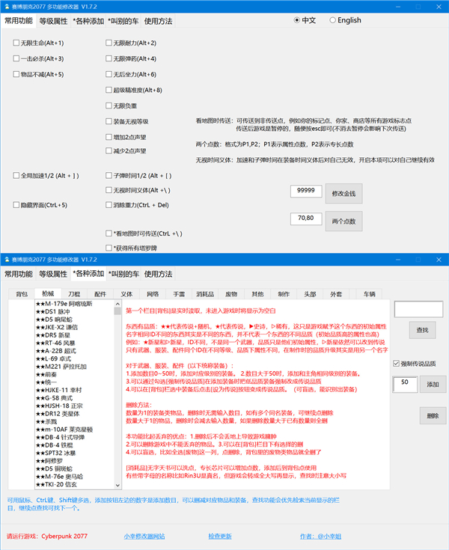The width and height of the screenshot is (449, 550).
Task: Toggle 无视时间义体 checkbox
Action: [x=109, y=190]
